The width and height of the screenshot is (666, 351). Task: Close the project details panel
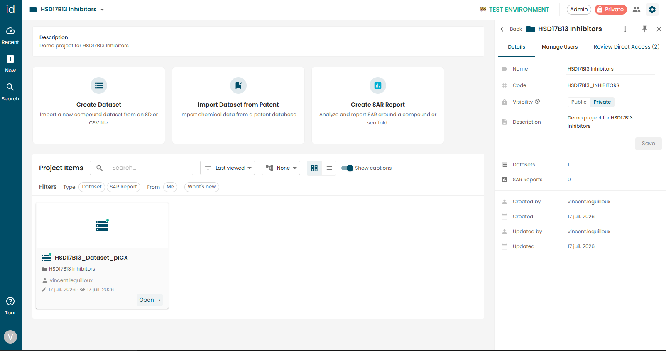point(659,29)
